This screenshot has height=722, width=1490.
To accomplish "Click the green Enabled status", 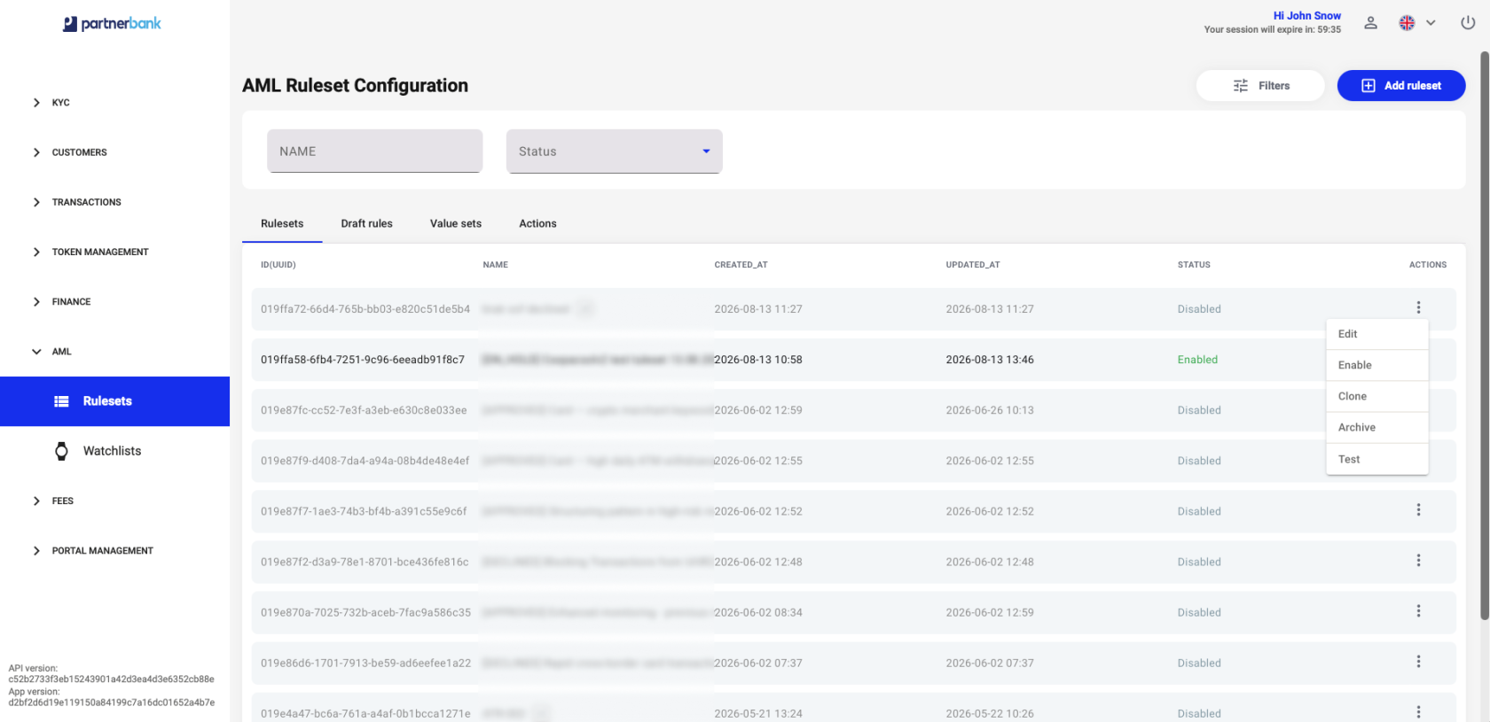I will [1197, 360].
